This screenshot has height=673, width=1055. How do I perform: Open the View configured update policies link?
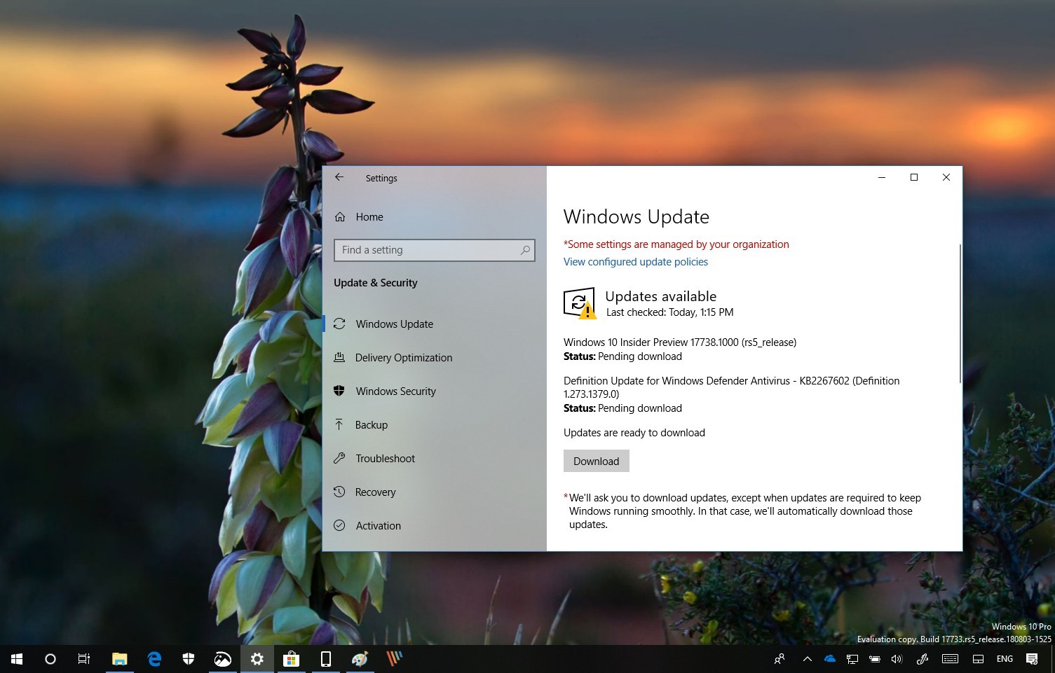(x=635, y=261)
